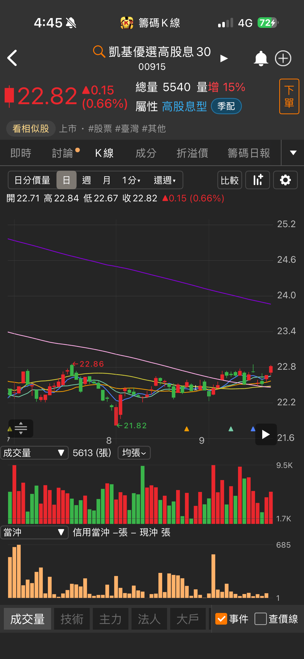Viewport: 304px width, 659px height.
Task: Tap the #其他 hashtag
Action: (154, 128)
